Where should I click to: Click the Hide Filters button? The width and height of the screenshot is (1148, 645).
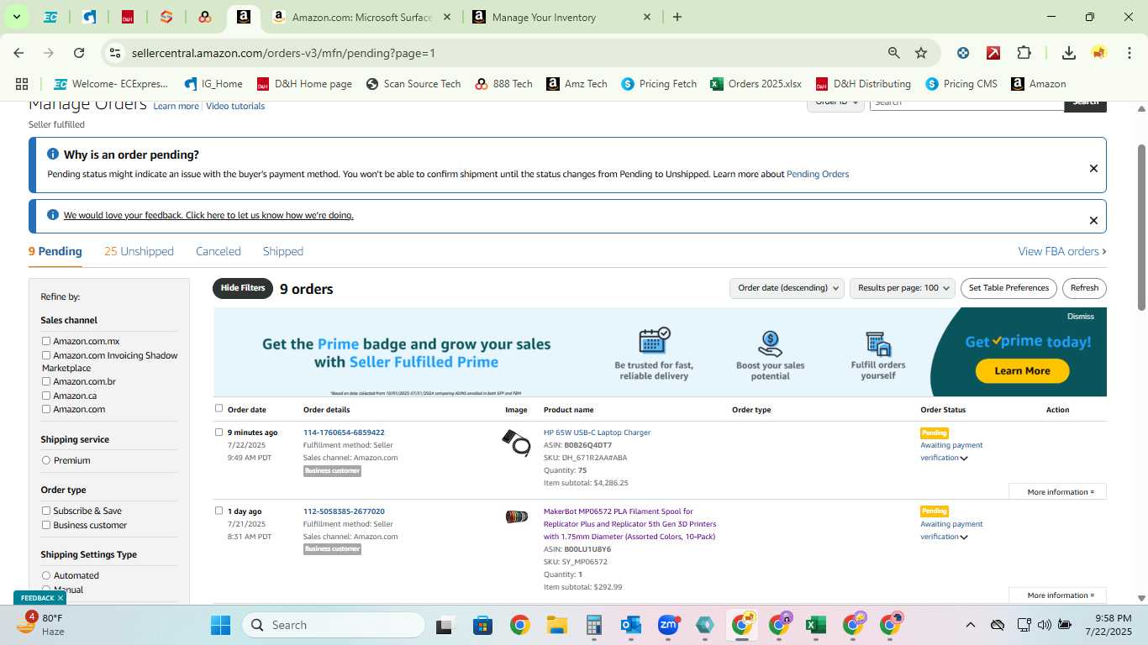(x=243, y=288)
